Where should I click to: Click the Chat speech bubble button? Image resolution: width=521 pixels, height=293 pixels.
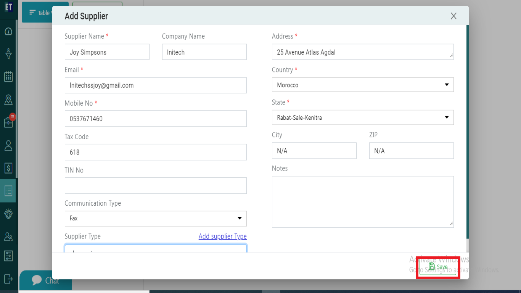pyautogui.click(x=45, y=281)
